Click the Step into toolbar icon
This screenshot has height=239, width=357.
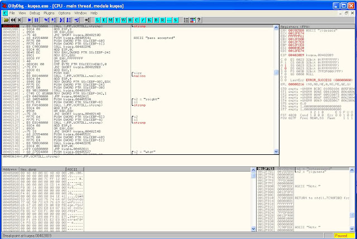point(46,20)
